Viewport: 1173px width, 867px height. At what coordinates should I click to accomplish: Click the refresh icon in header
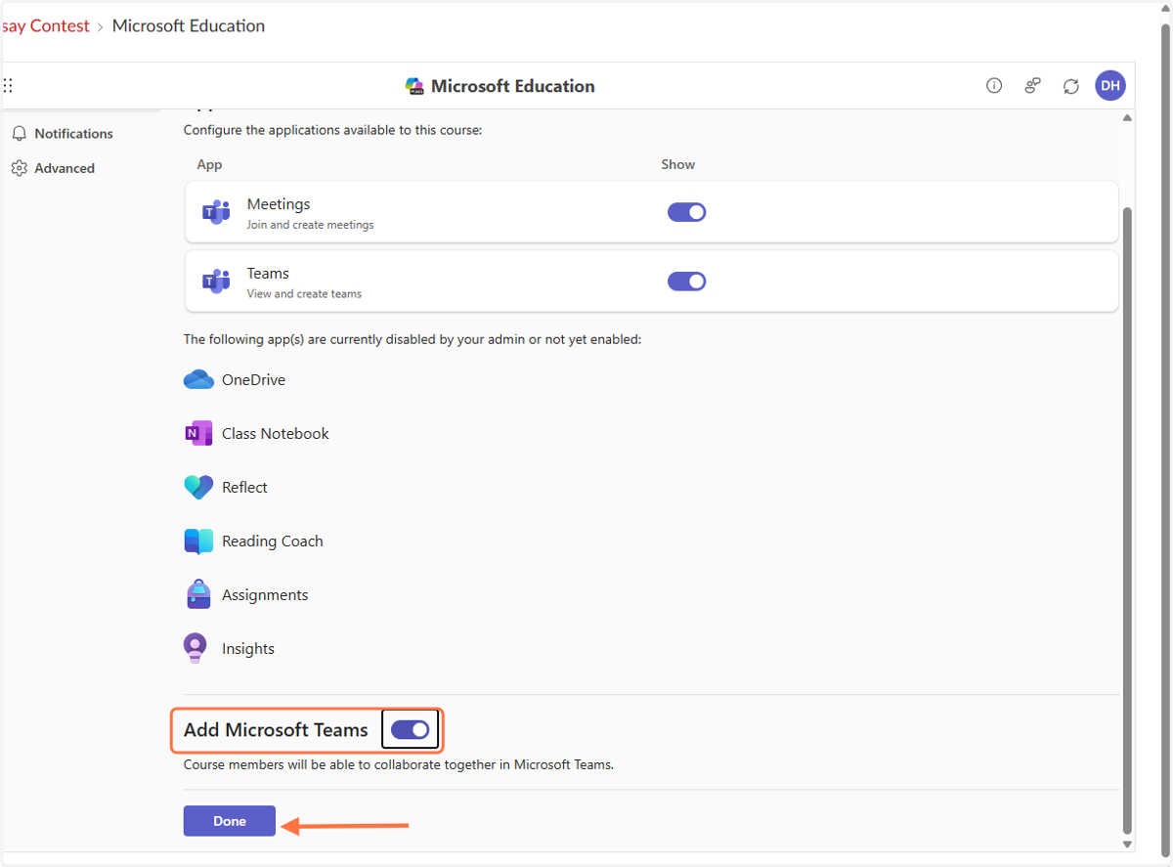click(x=1071, y=86)
